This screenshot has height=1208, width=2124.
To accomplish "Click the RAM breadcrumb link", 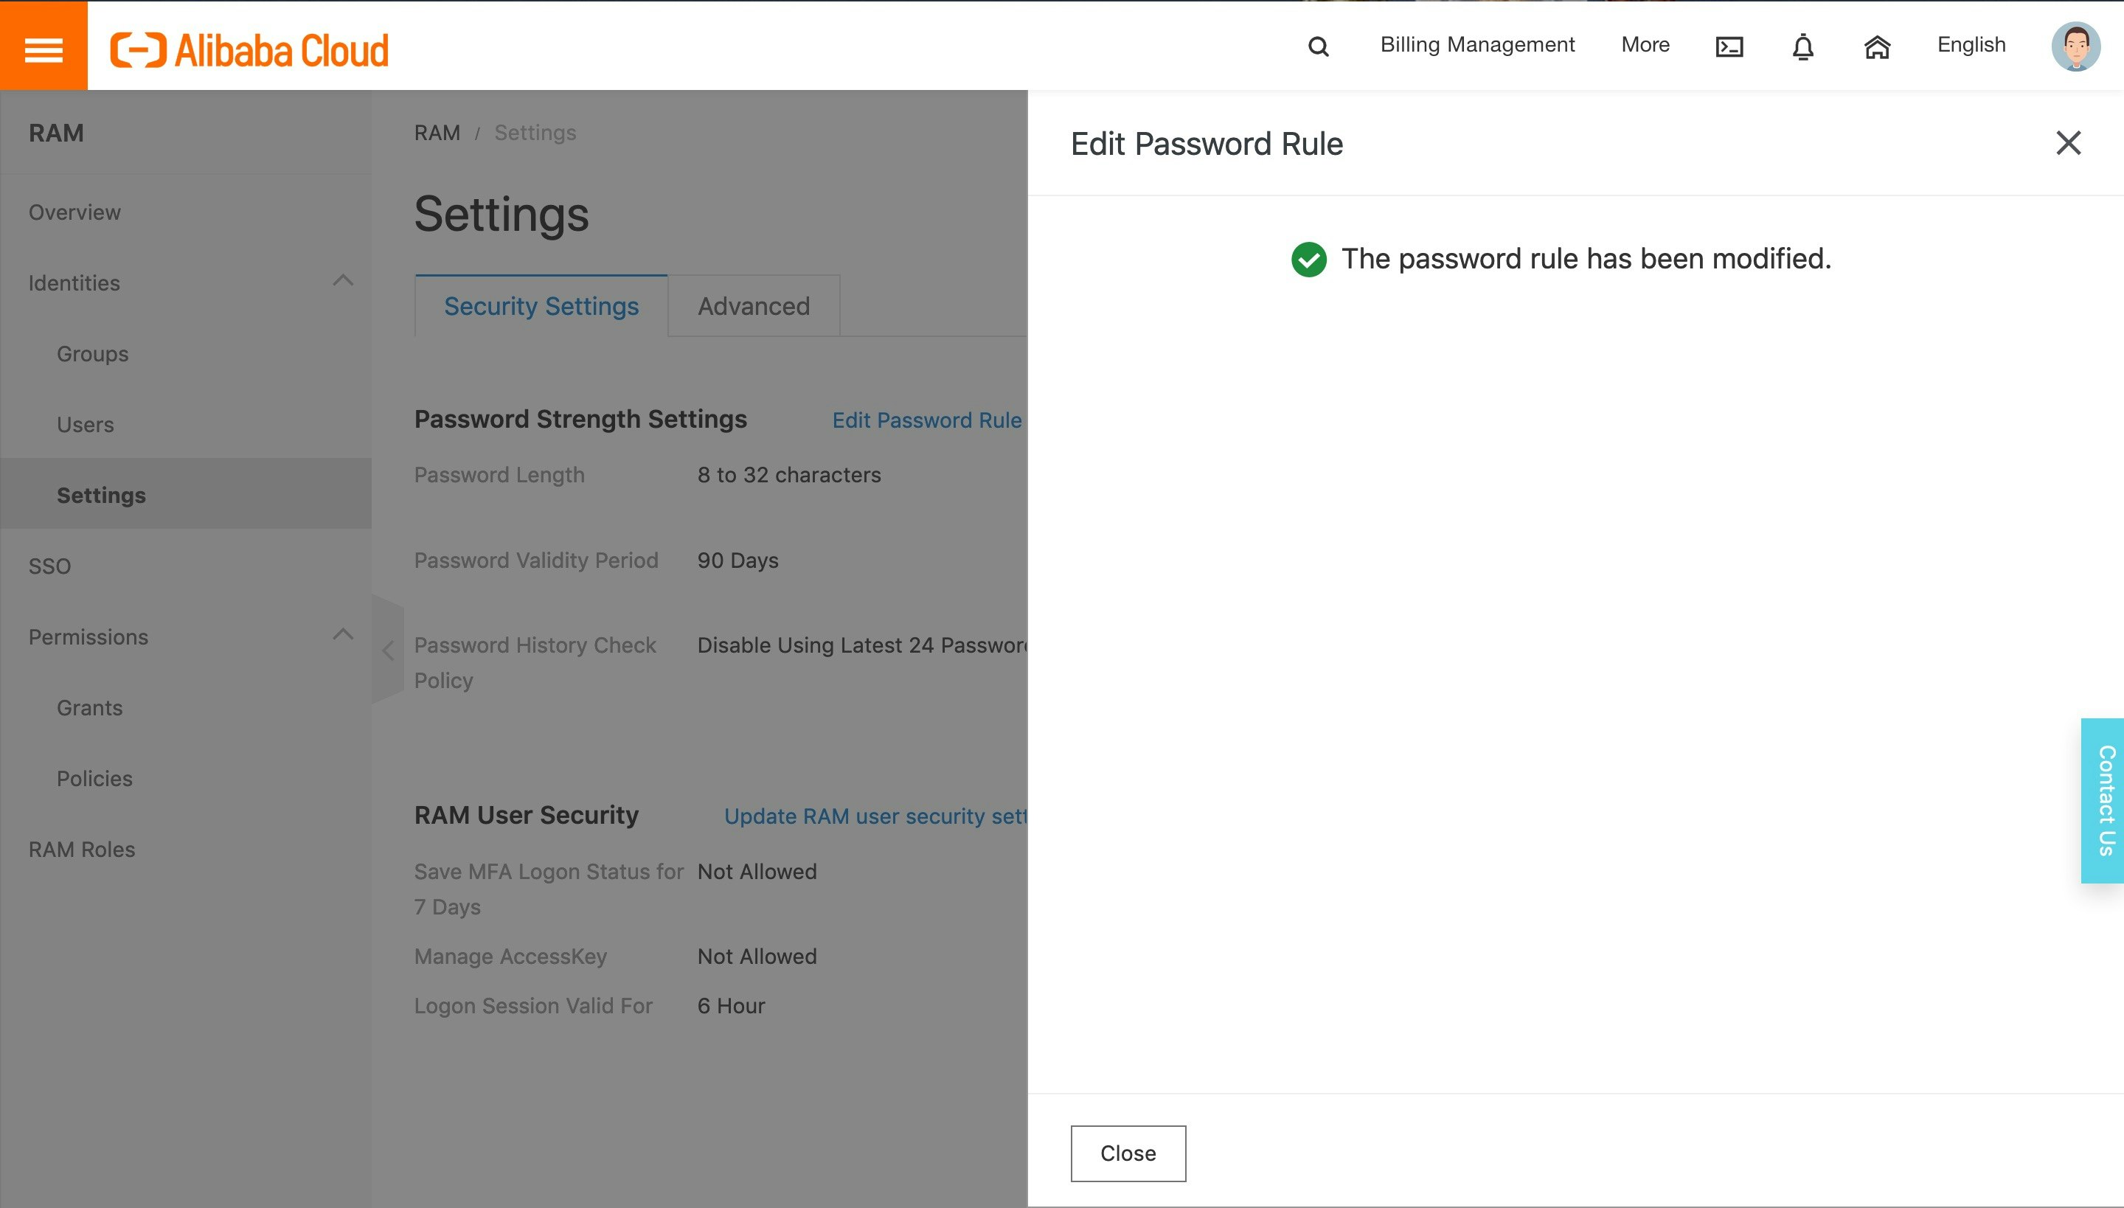I will pyautogui.click(x=437, y=133).
